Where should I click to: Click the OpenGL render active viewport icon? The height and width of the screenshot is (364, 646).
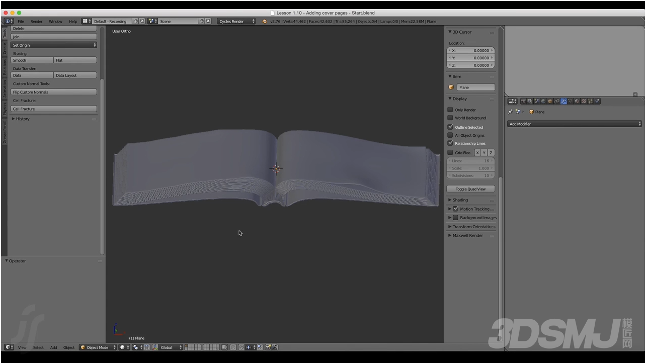[x=268, y=347]
